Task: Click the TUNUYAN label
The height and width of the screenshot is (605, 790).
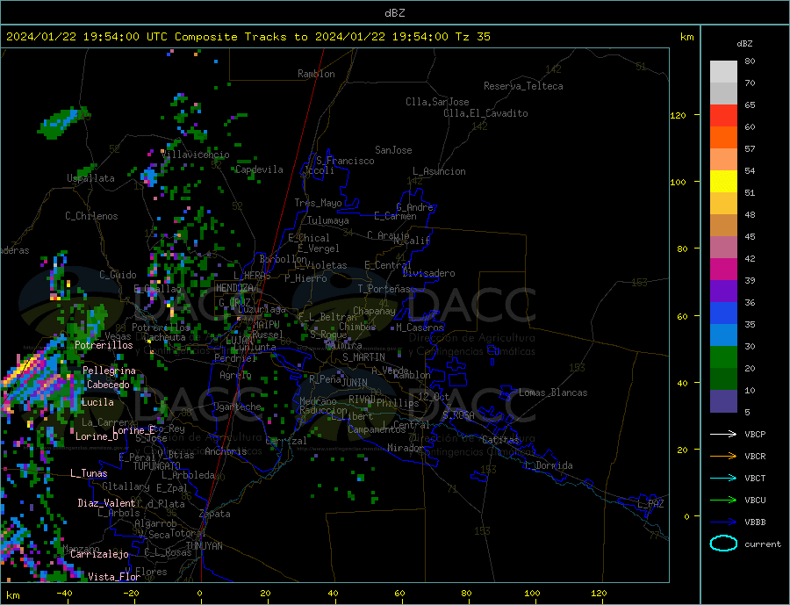Action: coord(204,546)
